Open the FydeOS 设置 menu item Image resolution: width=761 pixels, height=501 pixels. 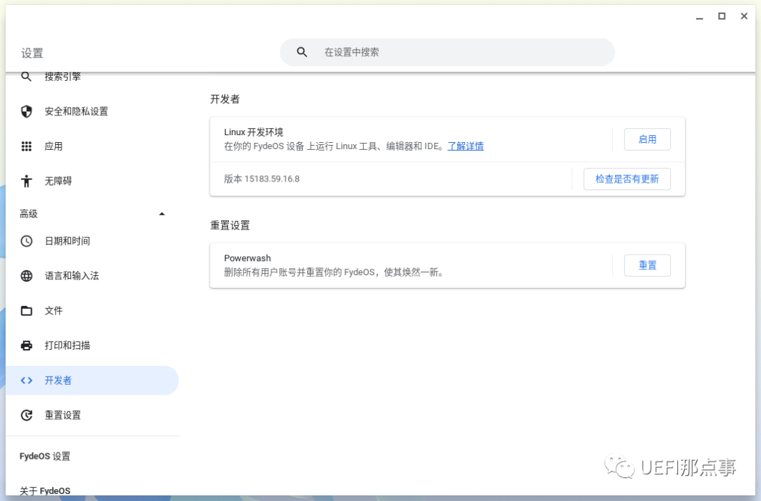click(45, 456)
